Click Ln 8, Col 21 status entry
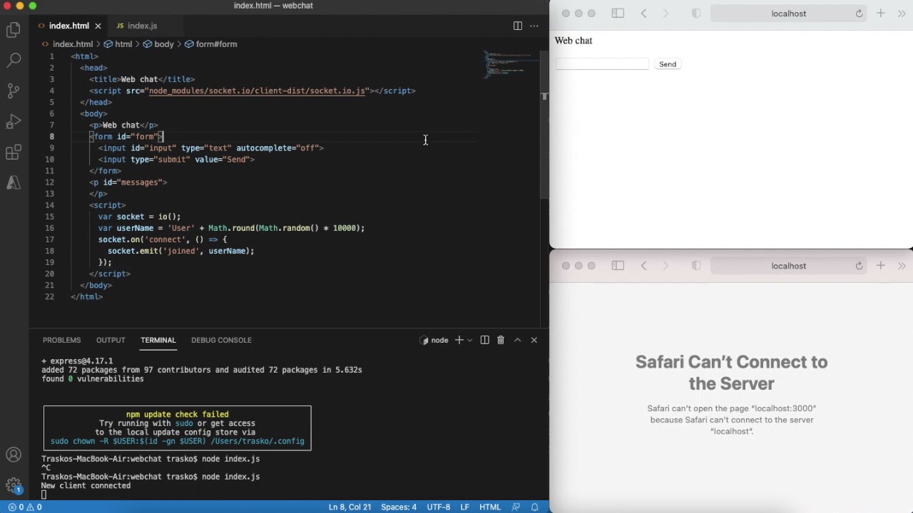Screen dimensions: 913x513 (x=350, y=507)
